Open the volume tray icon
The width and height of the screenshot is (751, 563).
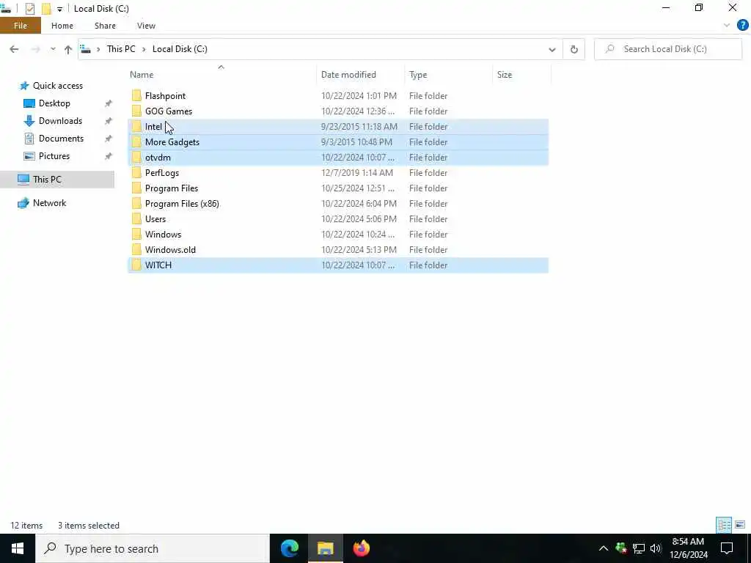click(x=656, y=548)
